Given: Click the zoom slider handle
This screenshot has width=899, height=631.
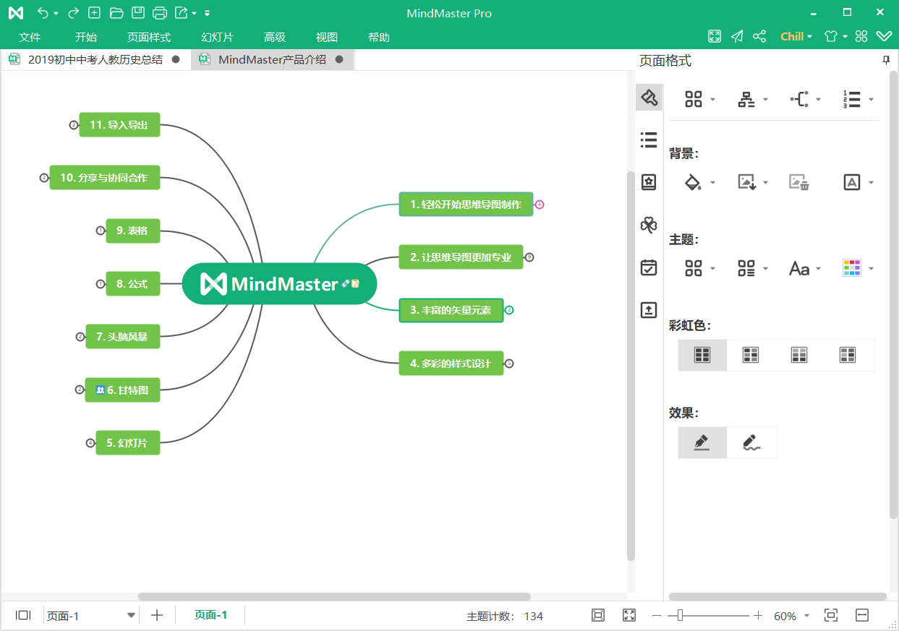Looking at the screenshot, I should click(680, 615).
